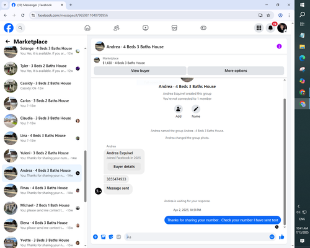Show hidden tray icons chevron
The height and width of the screenshot is (248, 310).
pyautogui.click(x=298, y=206)
